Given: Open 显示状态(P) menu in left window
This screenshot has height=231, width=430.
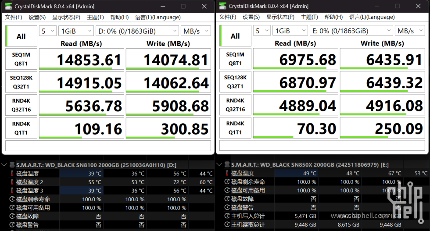Looking at the screenshot, I should coord(66,17).
